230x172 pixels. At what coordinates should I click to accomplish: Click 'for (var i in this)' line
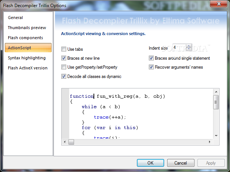[110, 128]
